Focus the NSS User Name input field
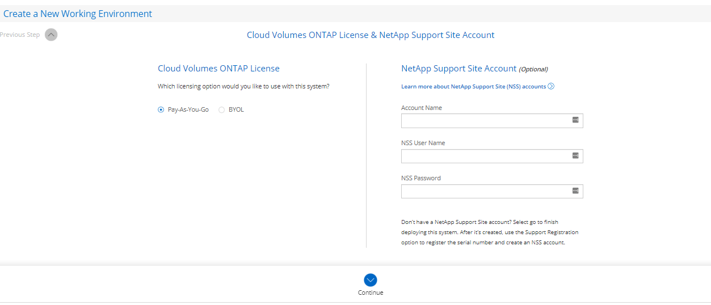The image size is (711, 305). (485, 156)
